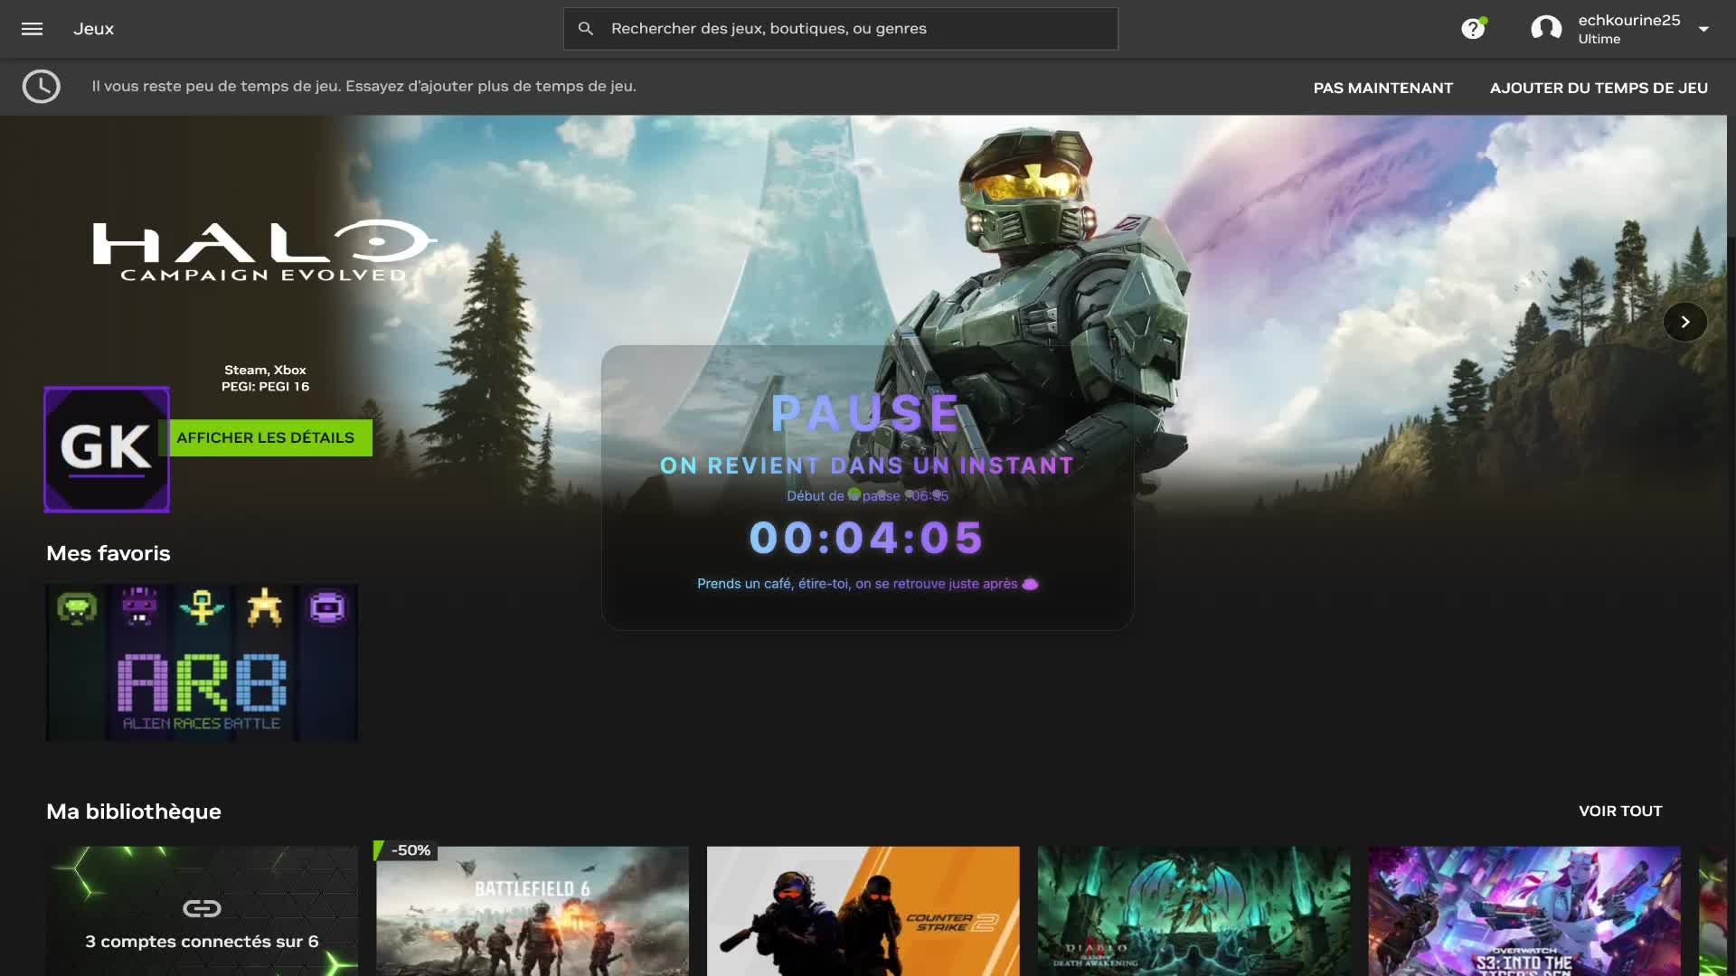Open the Battlefield 6 game tile
This screenshot has width=1736, height=976.
[533, 911]
